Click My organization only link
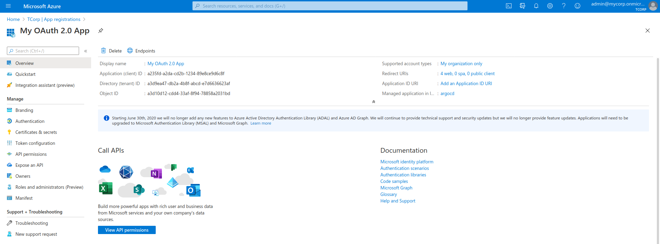Image resolution: width=660 pixels, height=244 pixels. point(461,63)
